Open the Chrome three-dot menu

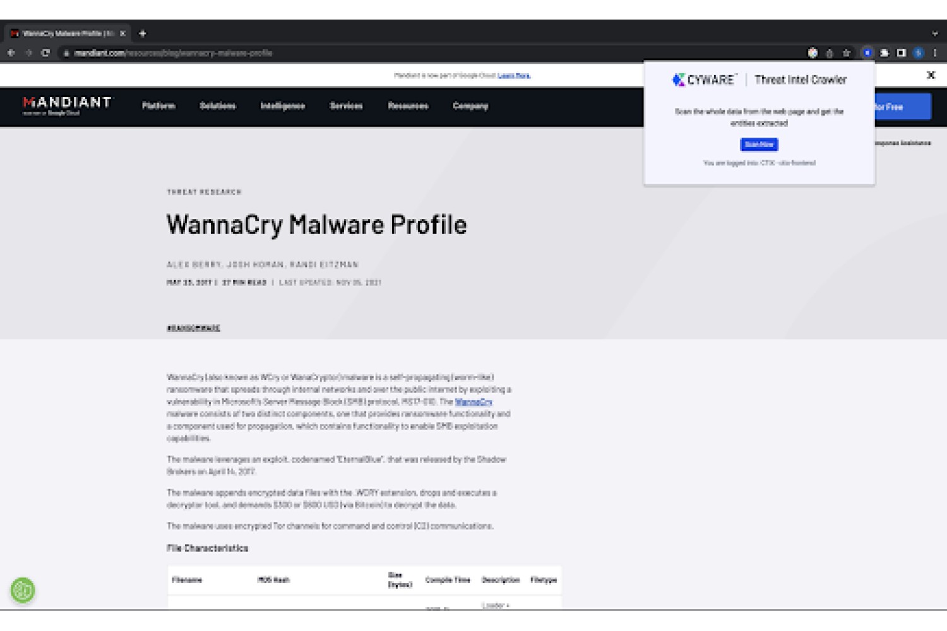click(x=935, y=53)
